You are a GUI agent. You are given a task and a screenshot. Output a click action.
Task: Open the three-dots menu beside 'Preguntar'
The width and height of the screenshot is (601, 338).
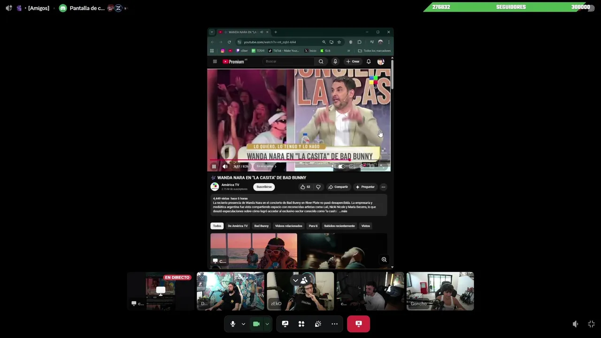(383, 187)
